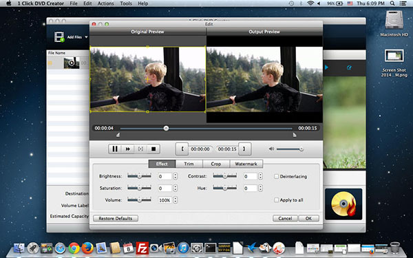
Task: Click the Volume 100% value field
Action: [165, 200]
